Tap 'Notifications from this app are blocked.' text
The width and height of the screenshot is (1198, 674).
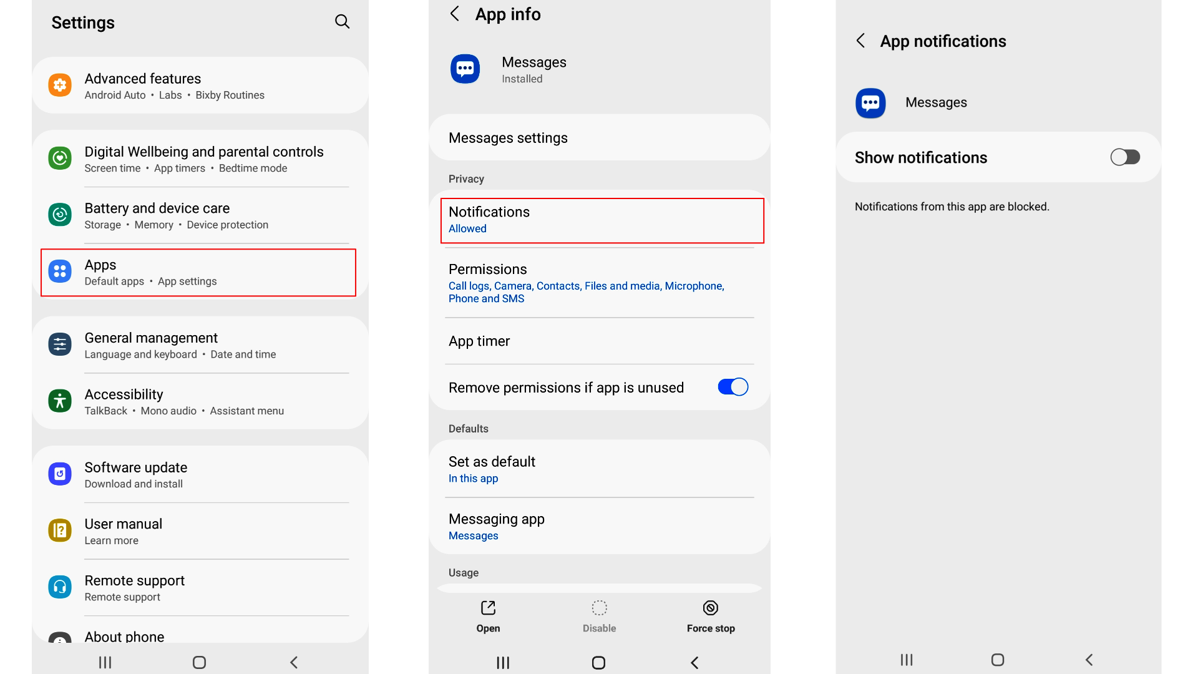tap(952, 207)
